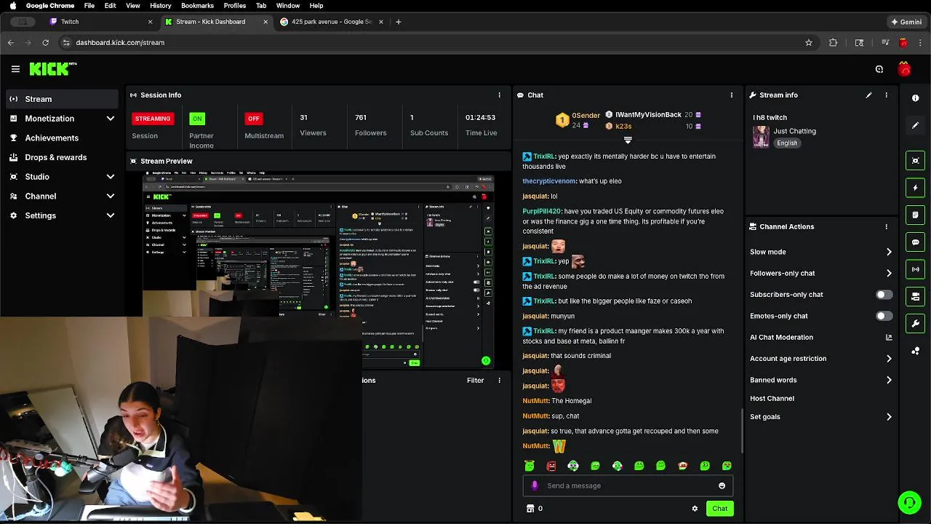Screen dimensions: 931x524
Task: Toggle the notes panel icon in right sidebar
Action: click(x=915, y=215)
